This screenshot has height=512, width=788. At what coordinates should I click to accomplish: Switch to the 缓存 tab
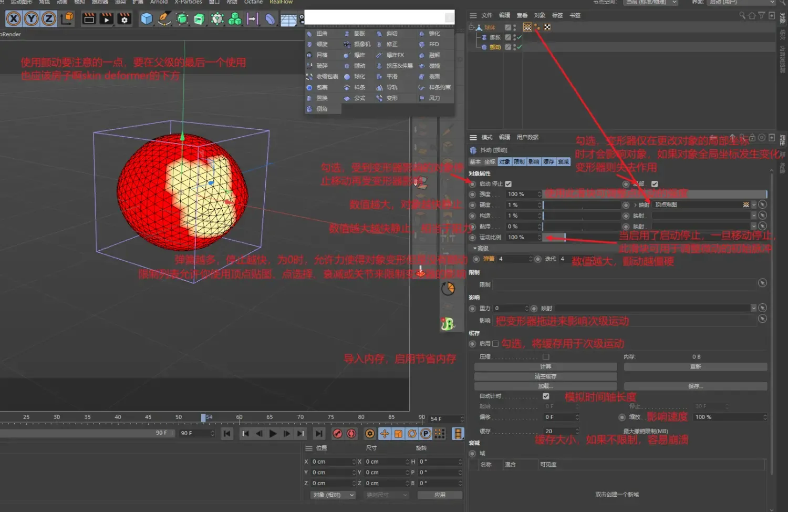(548, 162)
